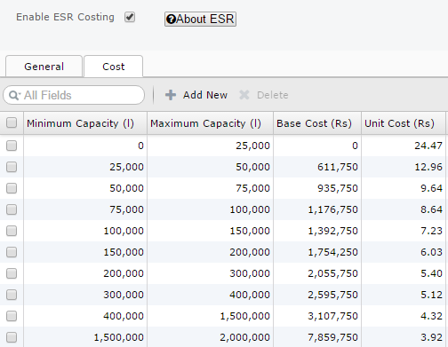Open the About ESR button
448x347 pixels.
(200, 20)
